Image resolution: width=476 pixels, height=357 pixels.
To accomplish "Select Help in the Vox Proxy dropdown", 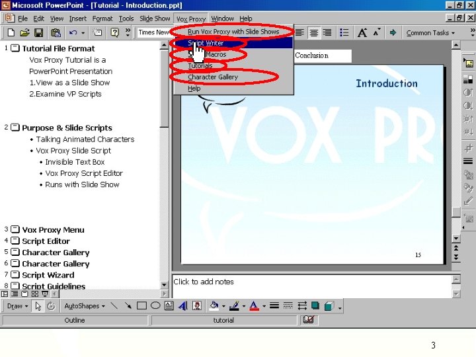I will point(234,89).
